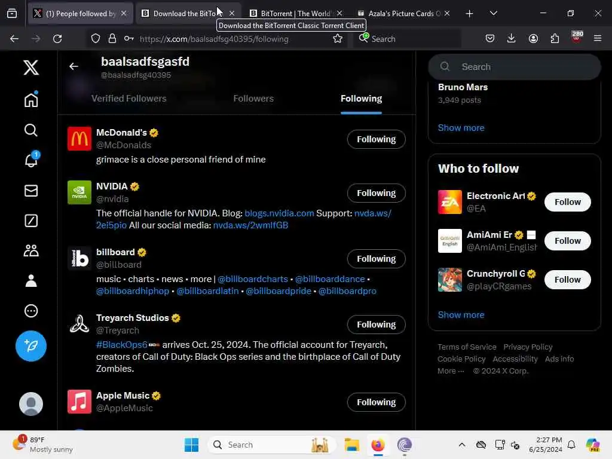Screen dimensions: 612x459
Task: Close the People followed by tab
Action: [x=124, y=13]
